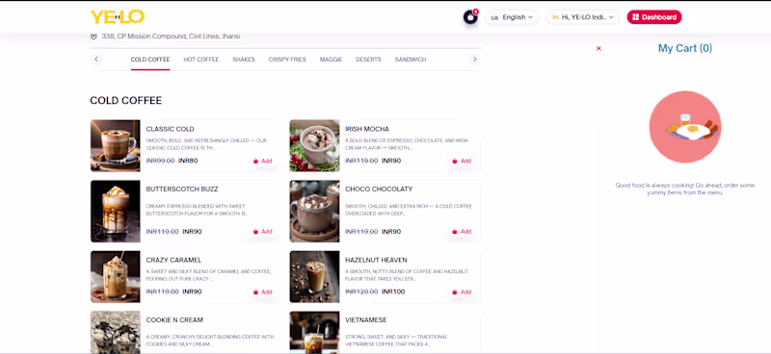Add Hazelnut Heaven to cart
This screenshot has height=354, width=771.
[x=462, y=292]
